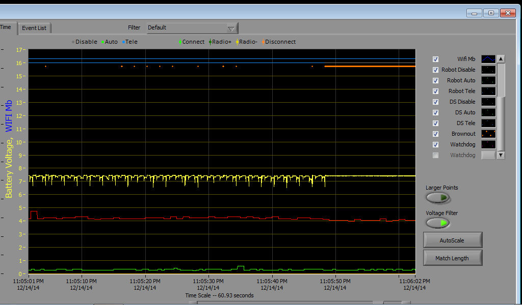The height and width of the screenshot is (305, 522).
Task: Click the DS Tele plot legend icon
Action: click(488, 123)
